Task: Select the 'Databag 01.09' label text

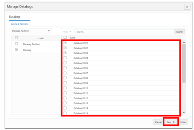Action: 81,83
